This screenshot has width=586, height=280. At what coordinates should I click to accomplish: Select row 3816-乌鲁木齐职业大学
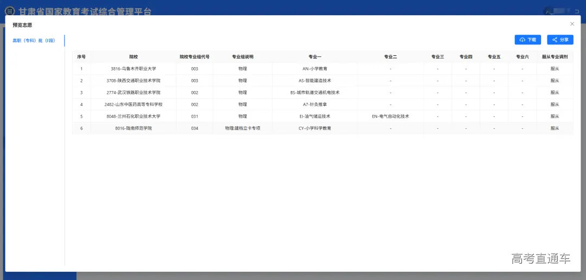point(322,69)
